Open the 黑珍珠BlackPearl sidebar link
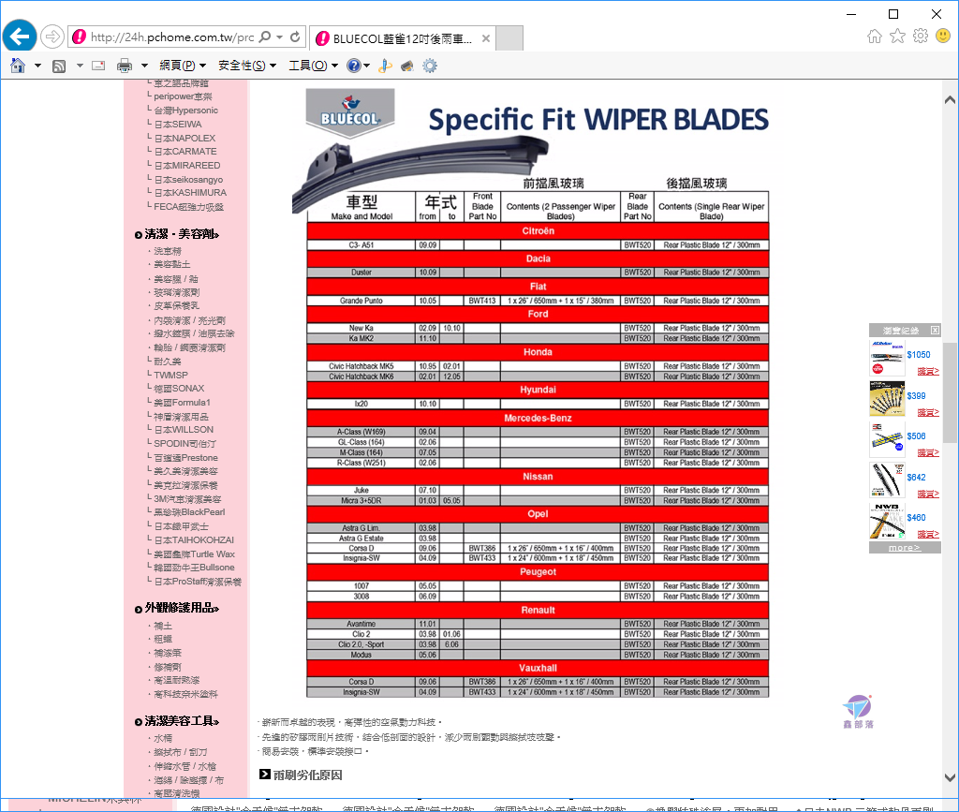This screenshot has height=812, width=959. 189,512
